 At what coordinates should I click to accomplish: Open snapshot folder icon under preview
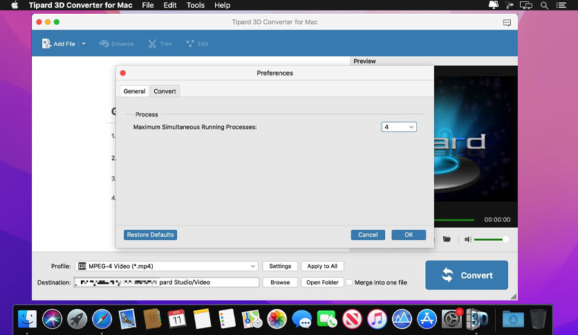pyautogui.click(x=447, y=239)
